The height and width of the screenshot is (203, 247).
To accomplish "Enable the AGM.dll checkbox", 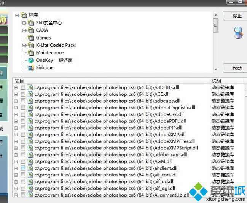I will [x=23, y=162].
